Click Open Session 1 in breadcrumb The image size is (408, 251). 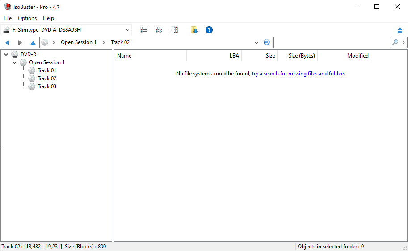(x=79, y=42)
